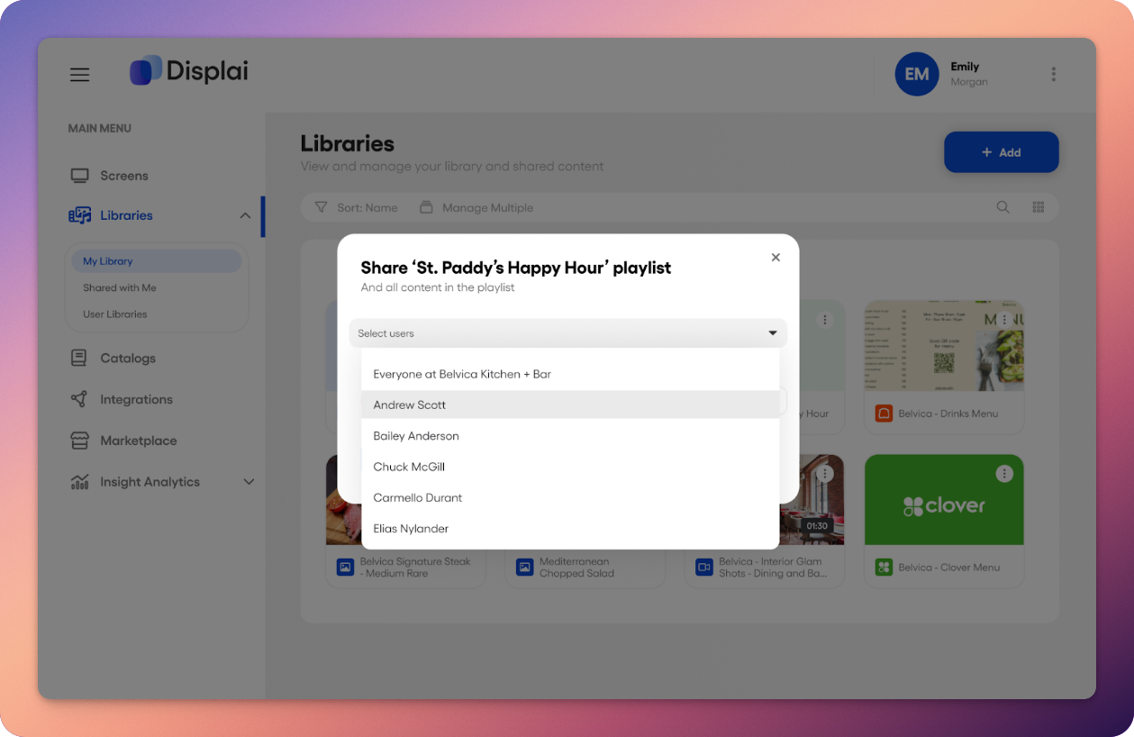The image size is (1134, 737).
Task: Click Belvica - Drinks Menu title
Action: pyautogui.click(x=948, y=414)
